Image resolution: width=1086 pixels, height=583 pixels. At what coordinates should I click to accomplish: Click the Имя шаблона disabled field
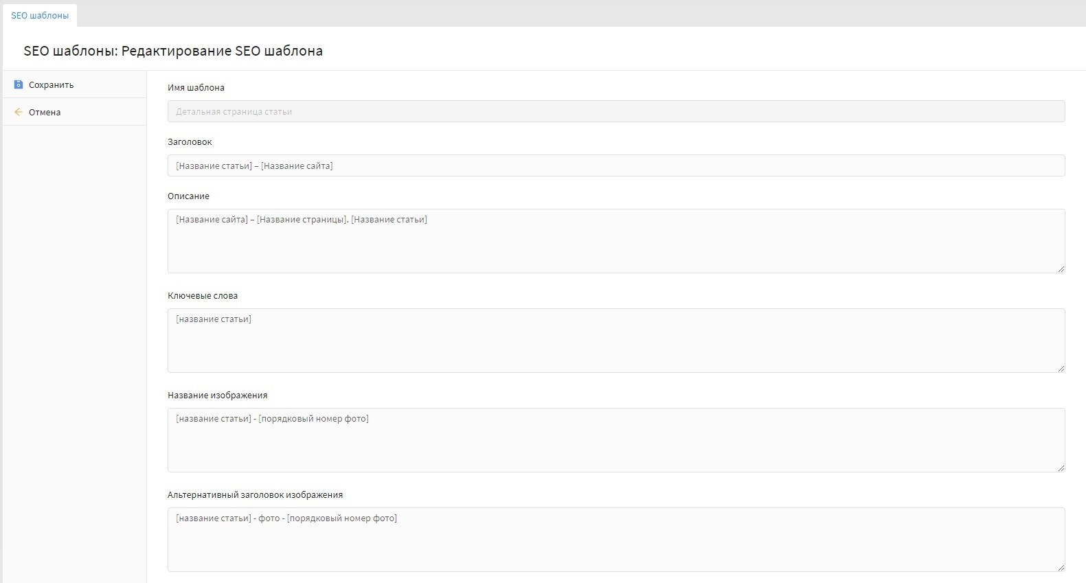click(615, 111)
